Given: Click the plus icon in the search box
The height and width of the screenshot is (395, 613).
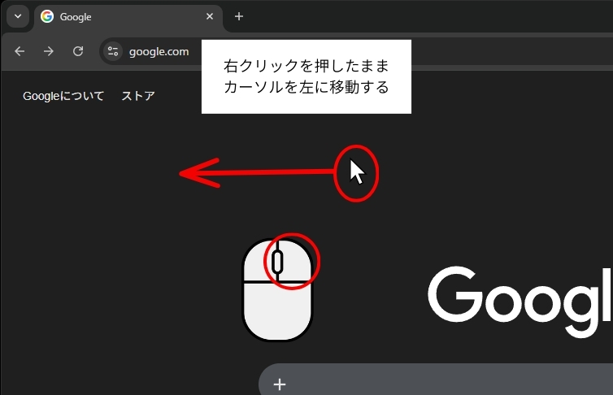Looking at the screenshot, I should [x=280, y=384].
